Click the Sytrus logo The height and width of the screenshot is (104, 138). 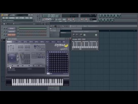[x=61, y=45]
